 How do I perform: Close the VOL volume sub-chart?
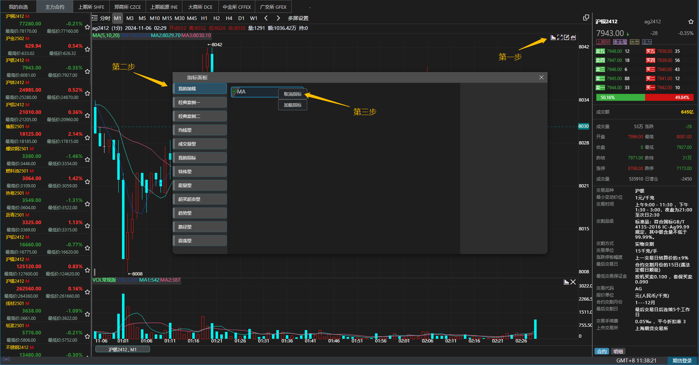click(x=573, y=282)
